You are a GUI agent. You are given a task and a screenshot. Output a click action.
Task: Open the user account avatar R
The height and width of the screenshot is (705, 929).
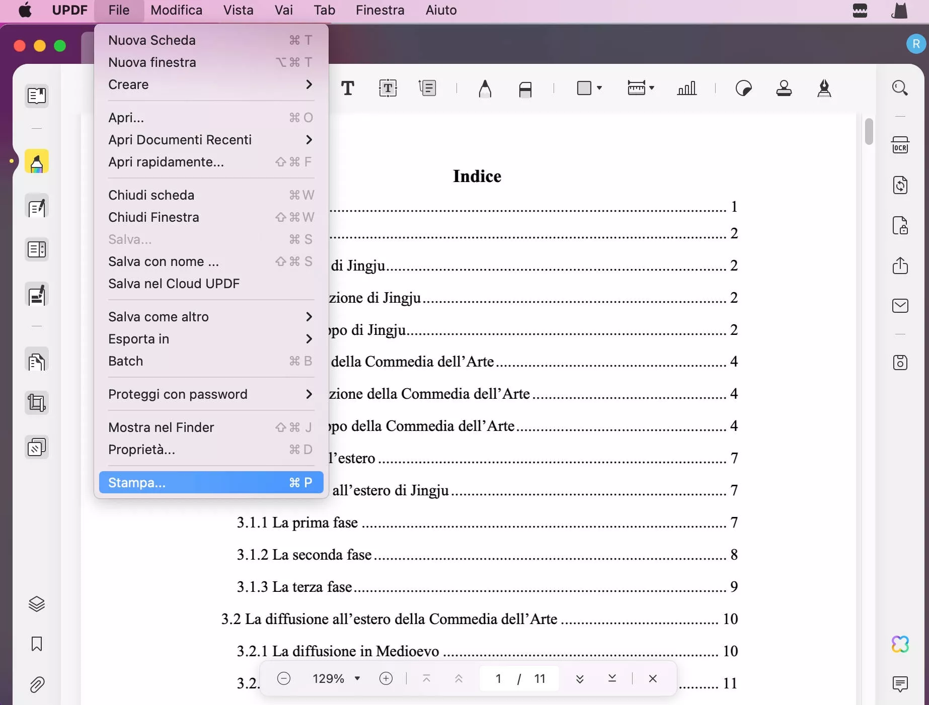[916, 44]
